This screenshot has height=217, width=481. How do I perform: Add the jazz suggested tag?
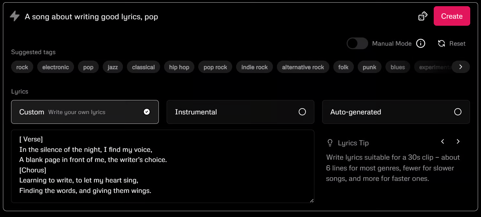tap(113, 67)
